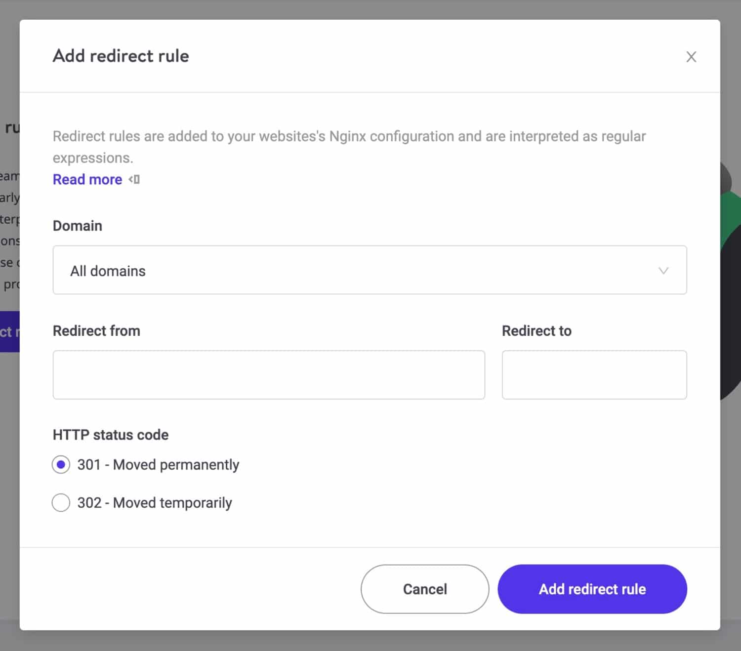Screen dimensions: 741x651
Task: Click the domain combo box field
Action: tap(370, 270)
